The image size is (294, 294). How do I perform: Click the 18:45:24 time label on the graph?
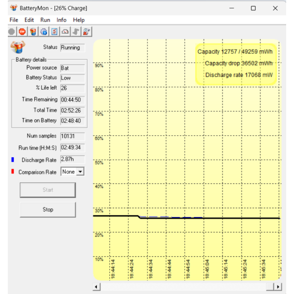point(245,269)
